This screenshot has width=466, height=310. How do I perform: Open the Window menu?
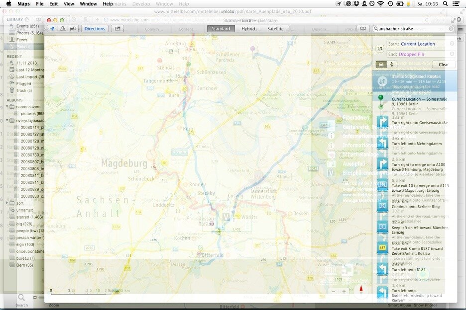tap(88, 3)
